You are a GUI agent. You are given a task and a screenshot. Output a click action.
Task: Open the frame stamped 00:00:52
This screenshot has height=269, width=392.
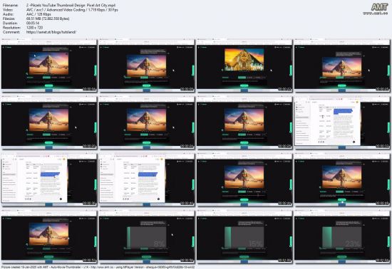pyautogui.click(x=49, y=237)
